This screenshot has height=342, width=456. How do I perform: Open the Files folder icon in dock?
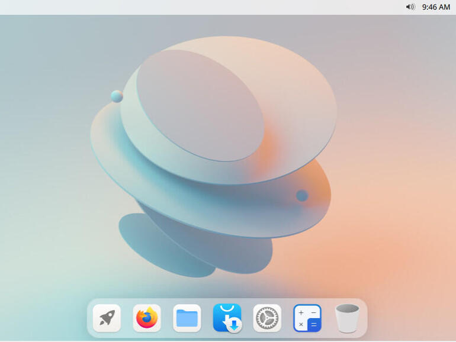coord(187,318)
